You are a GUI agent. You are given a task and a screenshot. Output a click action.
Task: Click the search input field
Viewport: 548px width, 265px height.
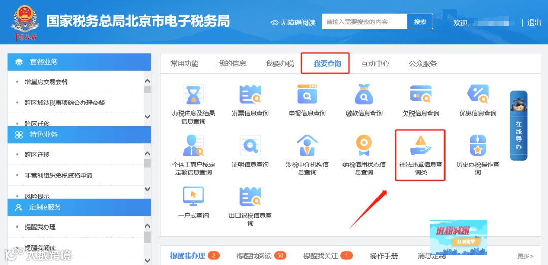[364, 22]
